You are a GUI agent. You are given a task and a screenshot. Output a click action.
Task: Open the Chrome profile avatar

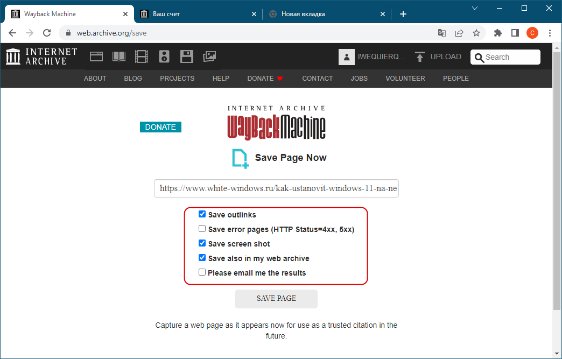532,33
